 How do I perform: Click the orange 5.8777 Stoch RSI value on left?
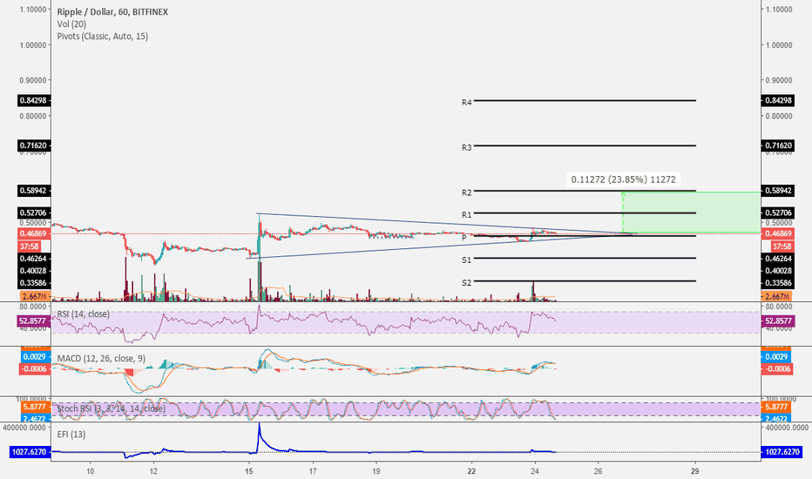point(35,407)
